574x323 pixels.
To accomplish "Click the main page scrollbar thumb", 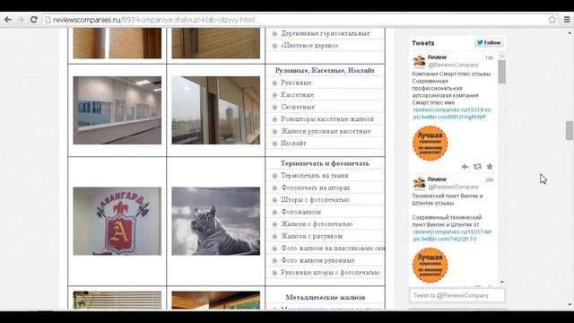I will tap(569, 130).
